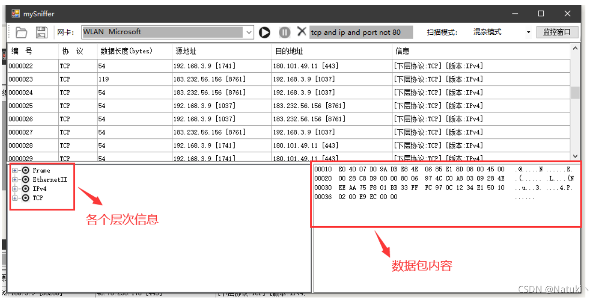Select packet row 0000027

(x=289, y=132)
